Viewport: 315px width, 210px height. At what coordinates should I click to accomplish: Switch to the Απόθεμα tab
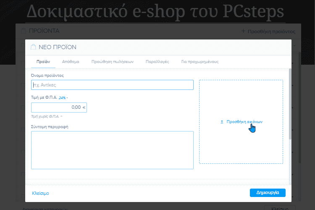point(71,62)
